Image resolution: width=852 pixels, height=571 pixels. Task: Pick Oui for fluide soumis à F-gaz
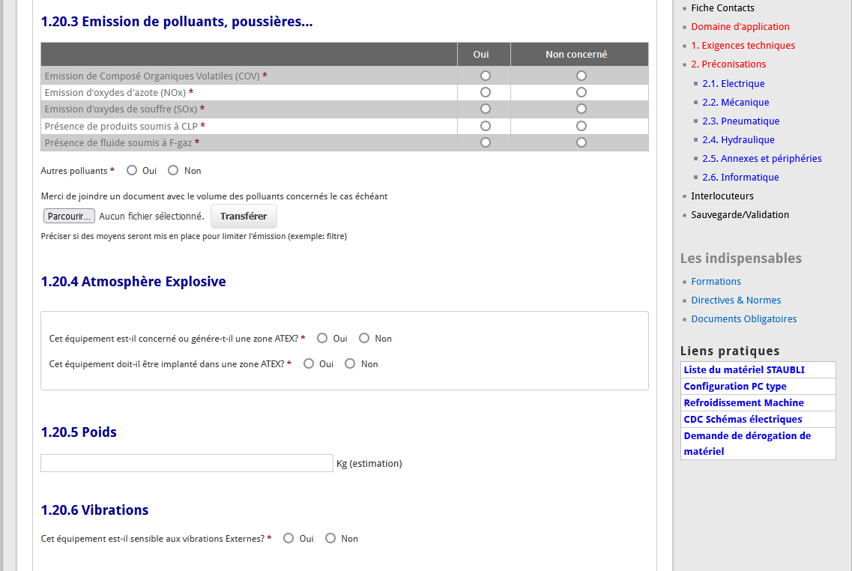(x=486, y=142)
